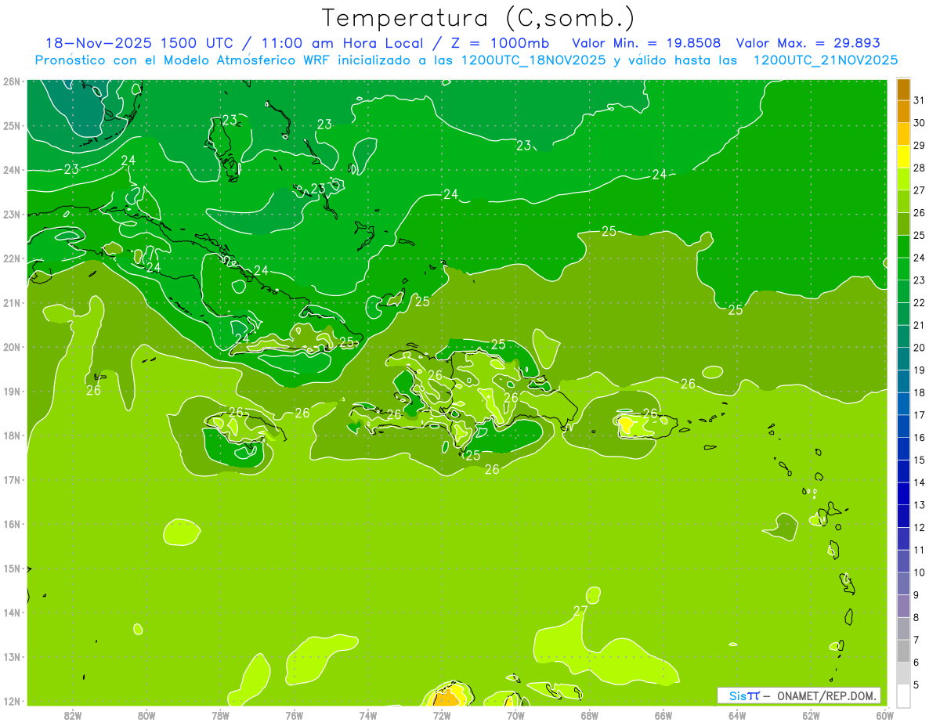Click the '13N' latitude axis label
Viewport: 940px width, 726px height.
point(11,656)
